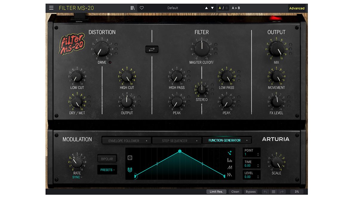Swap distortion and filter routing order

(x=152, y=49)
